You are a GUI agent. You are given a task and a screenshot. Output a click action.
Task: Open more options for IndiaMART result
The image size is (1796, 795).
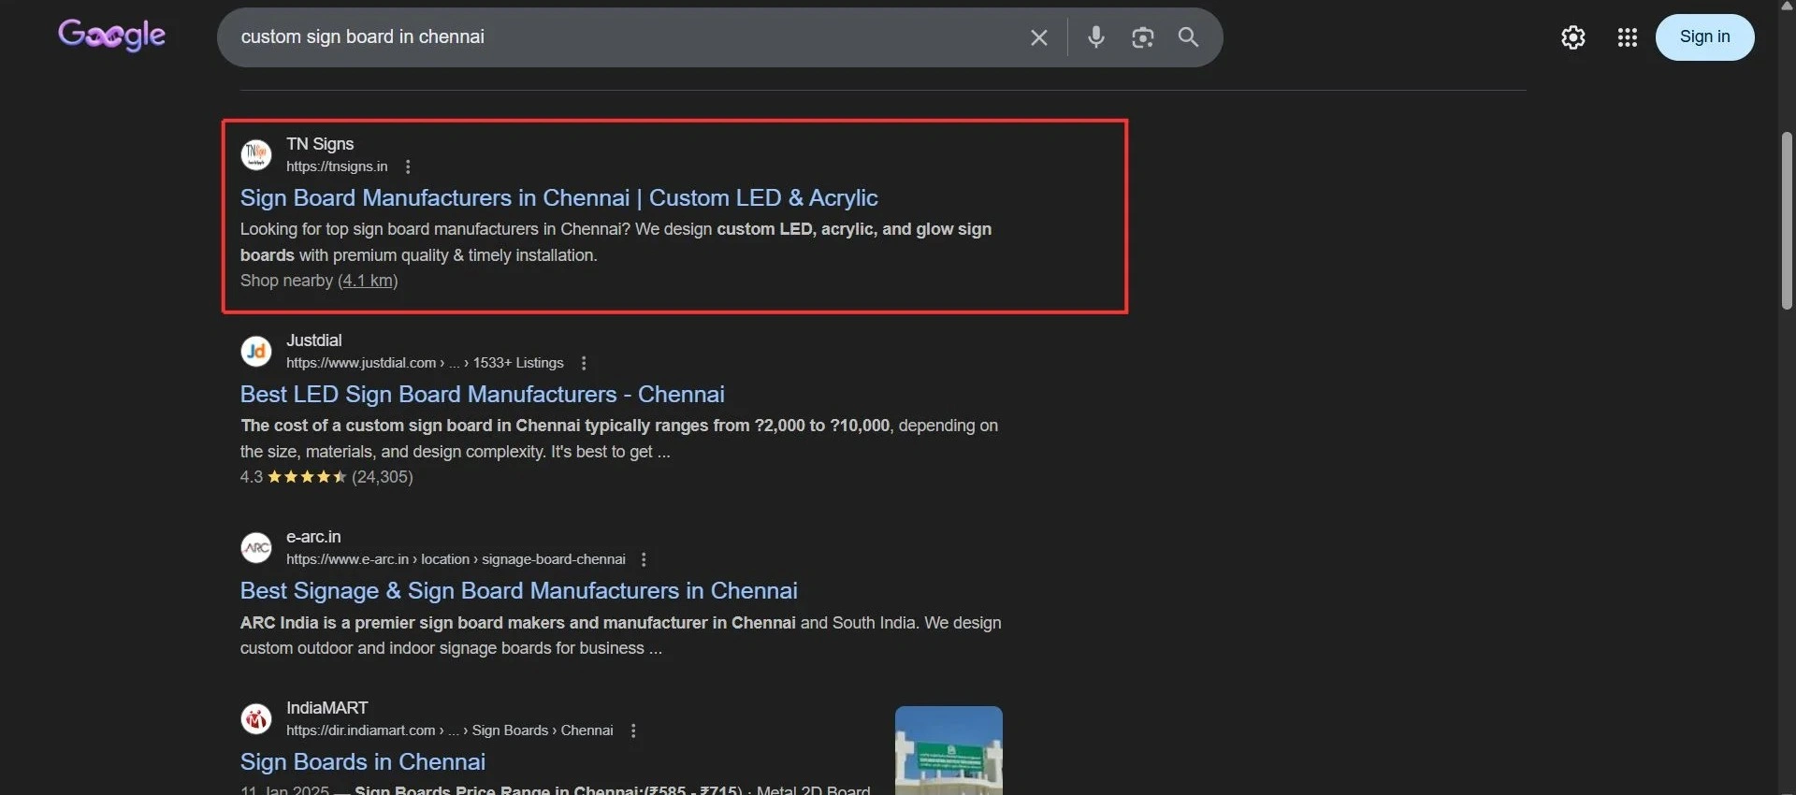click(633, 730)
